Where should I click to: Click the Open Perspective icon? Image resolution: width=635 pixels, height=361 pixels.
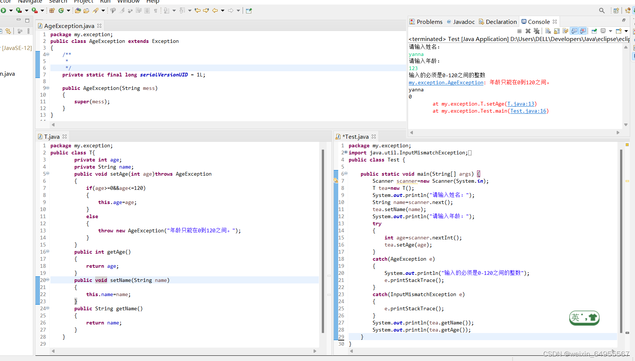(616, 10)
